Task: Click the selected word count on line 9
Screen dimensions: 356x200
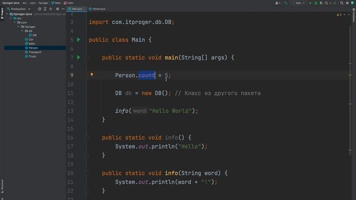Action: [x=147, y=76]
